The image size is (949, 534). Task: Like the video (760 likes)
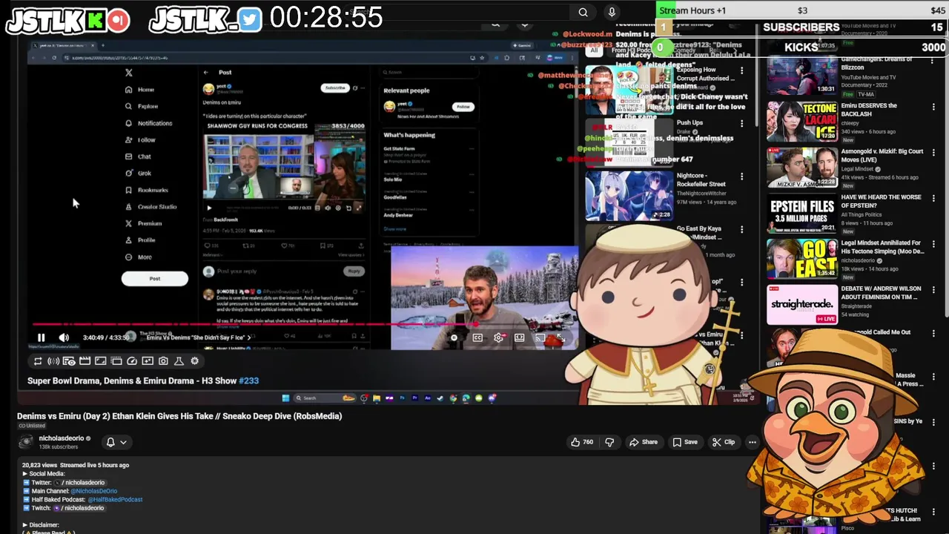581,442
